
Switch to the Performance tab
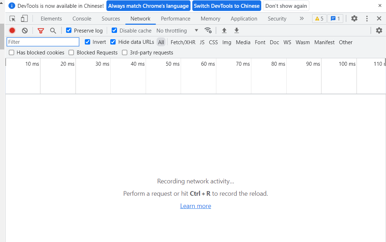(176, 19)
